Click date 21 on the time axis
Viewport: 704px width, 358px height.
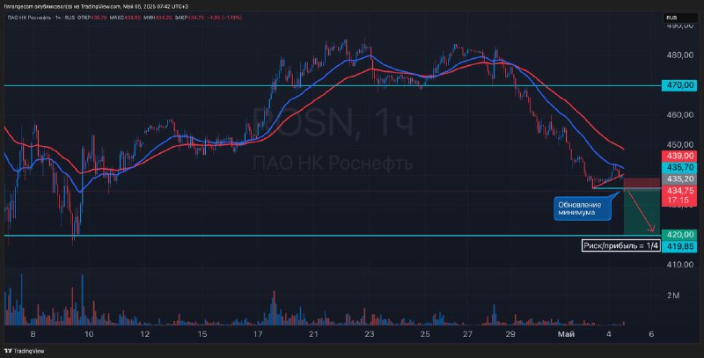(x=313, y=334)
